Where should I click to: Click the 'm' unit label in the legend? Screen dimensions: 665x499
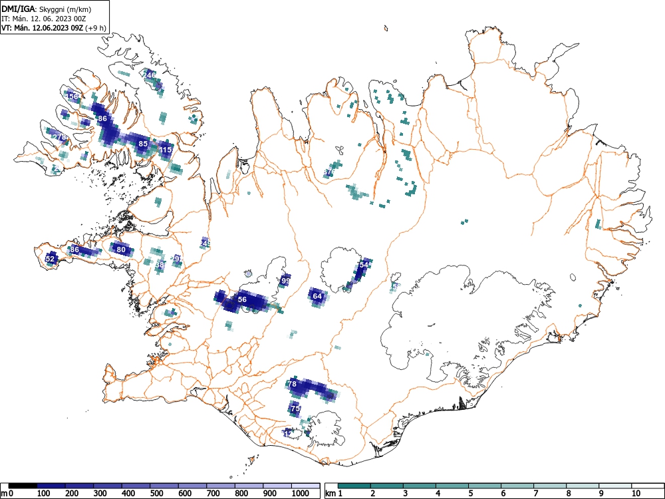pos(4,494)
